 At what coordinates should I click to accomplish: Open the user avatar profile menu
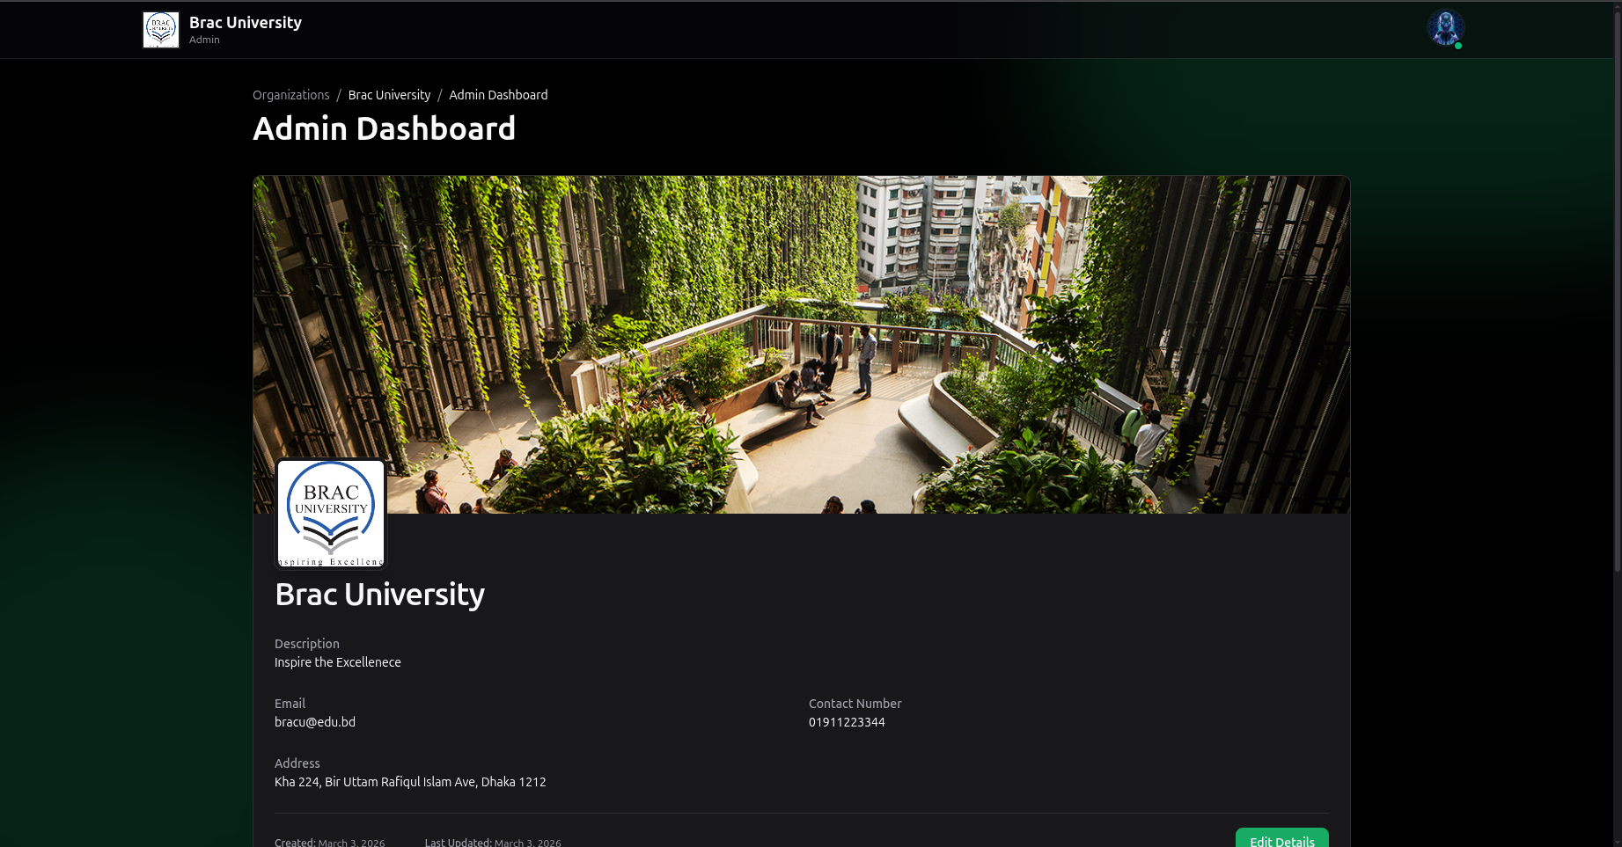[x=1444, y=28]
